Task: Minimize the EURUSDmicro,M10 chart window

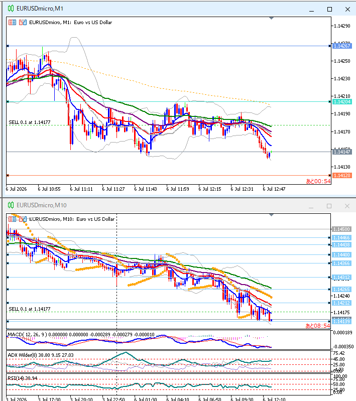Action: pyautogui.click(x=311, y=206)
